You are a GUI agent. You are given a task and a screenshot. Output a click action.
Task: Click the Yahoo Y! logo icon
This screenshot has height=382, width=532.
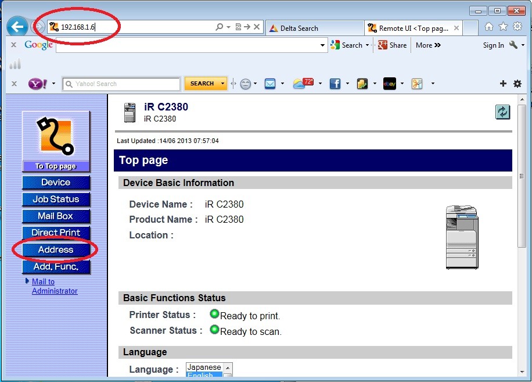(x=38, y=84)
